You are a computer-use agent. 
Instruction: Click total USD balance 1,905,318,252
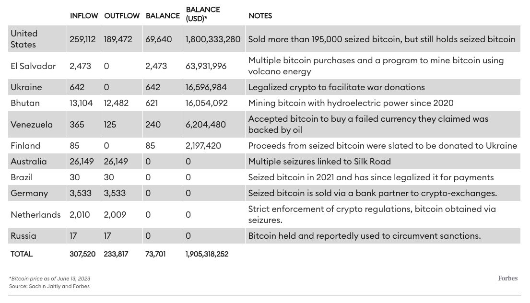coord(207,254)
